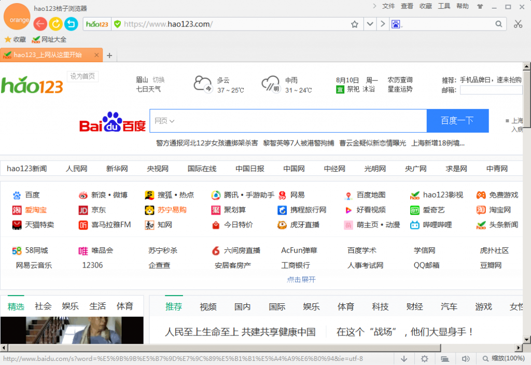
Task: Click the download arrow in status bar
Action: (404, 359)
